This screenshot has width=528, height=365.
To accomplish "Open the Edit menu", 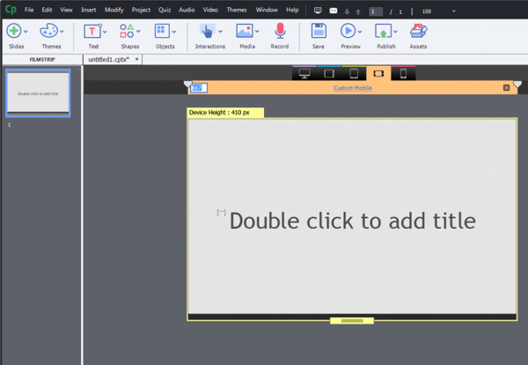I will (47, 10).
